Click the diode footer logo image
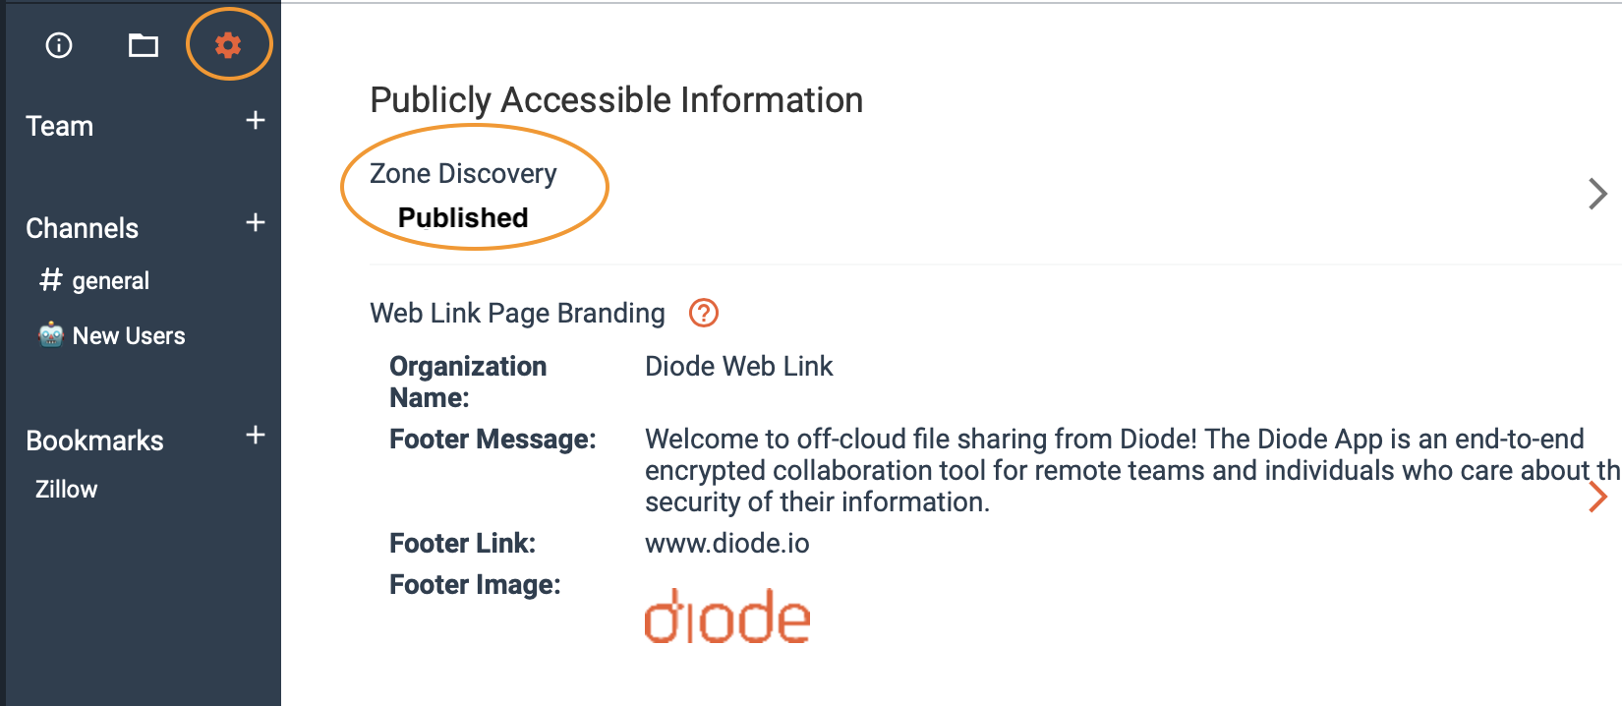 [x=727, y=617]
